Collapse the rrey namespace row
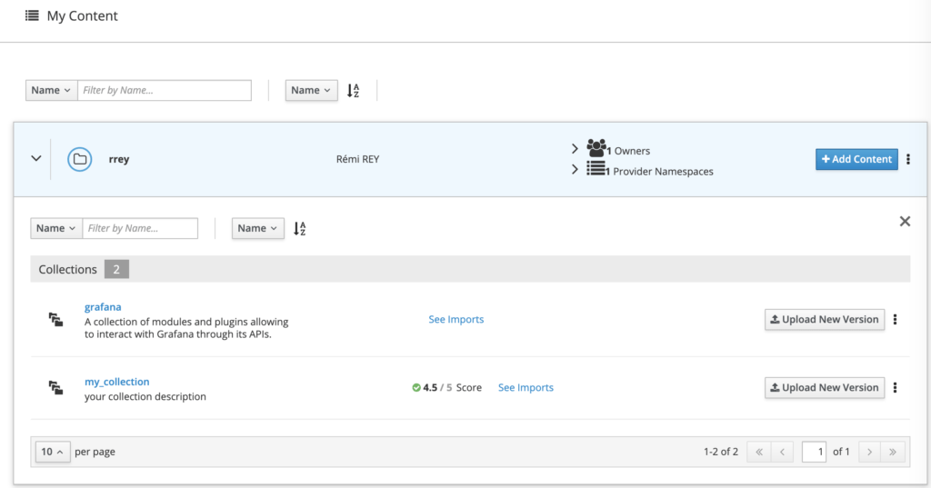The width and height of the screenshot is (931, 488). pyautogui.click(x=36, y=158)
